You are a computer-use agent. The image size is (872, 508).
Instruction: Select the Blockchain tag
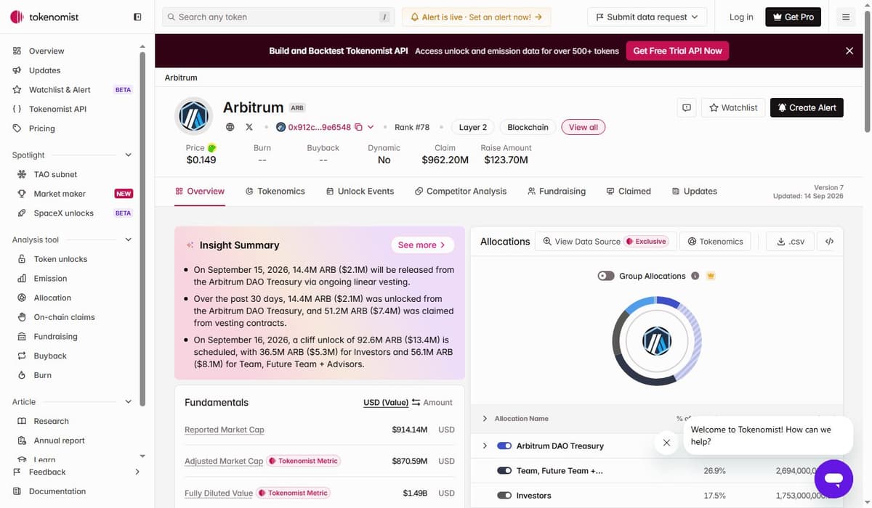click(x=528, y=127)
